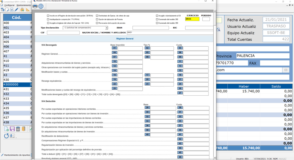Toggle 'Opción de Aplicación de Prorrata' checkbox
This screenshot has height=160, width=294.
(97, 19)
